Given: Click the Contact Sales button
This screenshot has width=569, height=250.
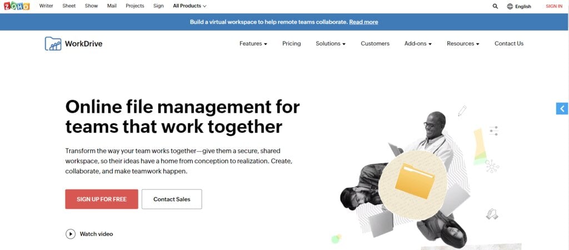Looking at the screenshot, I should [172, 199].
